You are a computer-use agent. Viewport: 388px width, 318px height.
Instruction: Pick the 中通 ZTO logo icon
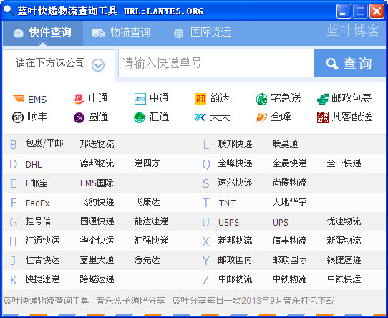coord(140,99)
